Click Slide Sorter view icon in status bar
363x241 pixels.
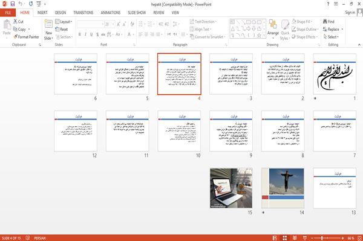(x=285, y=238)
